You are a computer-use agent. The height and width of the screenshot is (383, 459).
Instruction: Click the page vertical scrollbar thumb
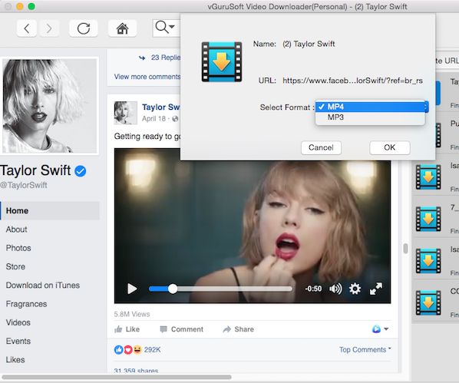[x=405, y=249]
